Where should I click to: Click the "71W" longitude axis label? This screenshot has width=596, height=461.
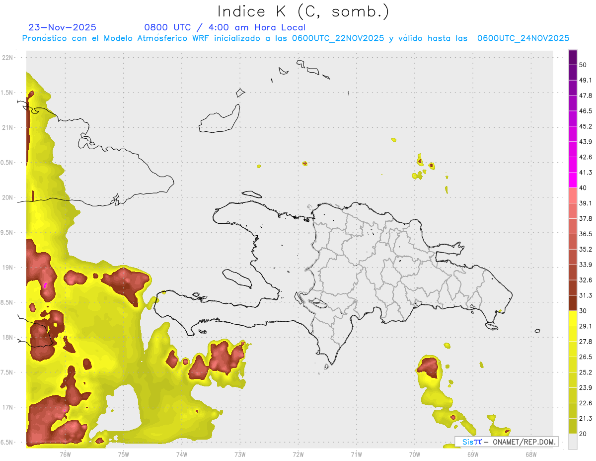pyautogui.click(x=356, y=454)
